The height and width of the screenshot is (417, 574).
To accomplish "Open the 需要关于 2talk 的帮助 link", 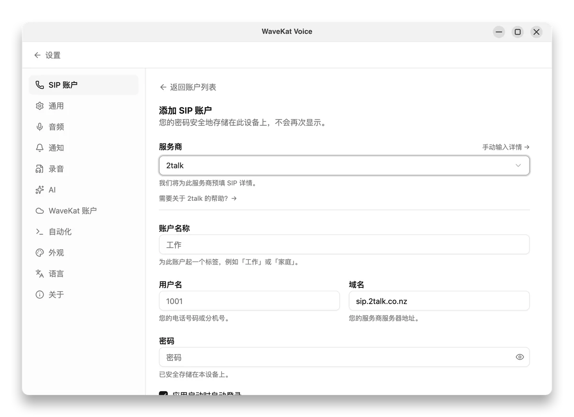I will [198, 198].
